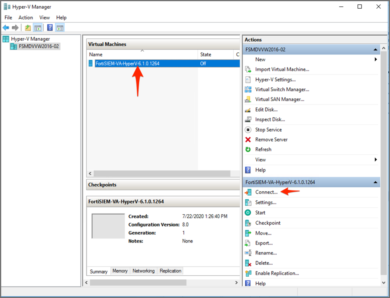The height and width of the screenshot is (298, 390).
Task: Select Hyper-V Manager root tree node
Action: (30, 39)
